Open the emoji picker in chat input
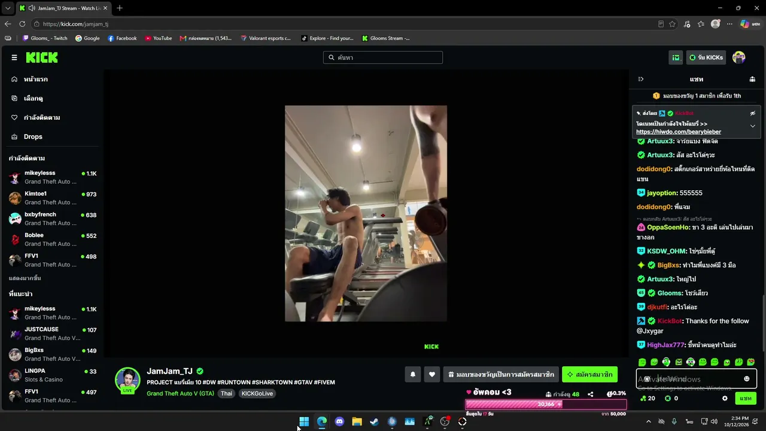Viewport: 766px width, 431px height. point(747,379)
